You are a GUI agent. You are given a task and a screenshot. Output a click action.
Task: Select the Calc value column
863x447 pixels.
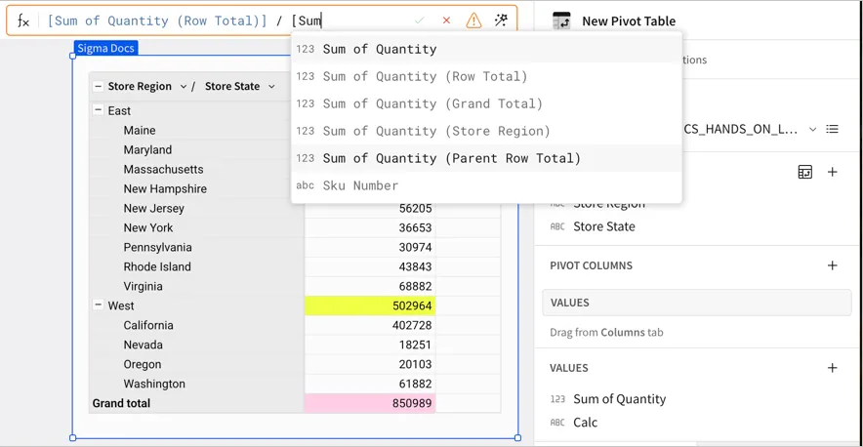[x=585, y=423]
